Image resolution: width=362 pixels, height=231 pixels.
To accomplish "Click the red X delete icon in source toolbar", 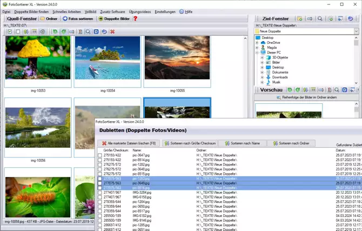I will [x=112, y=32].
